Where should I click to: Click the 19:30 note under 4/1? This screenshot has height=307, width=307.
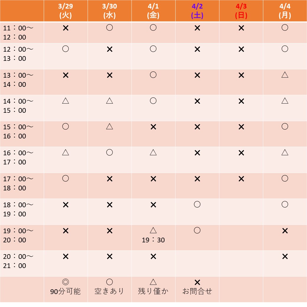coord(153,240)
